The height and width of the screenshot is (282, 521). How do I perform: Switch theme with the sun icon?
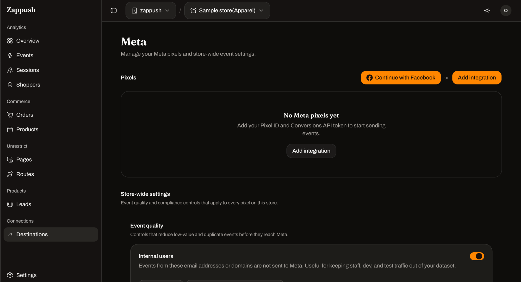point(487,10)
